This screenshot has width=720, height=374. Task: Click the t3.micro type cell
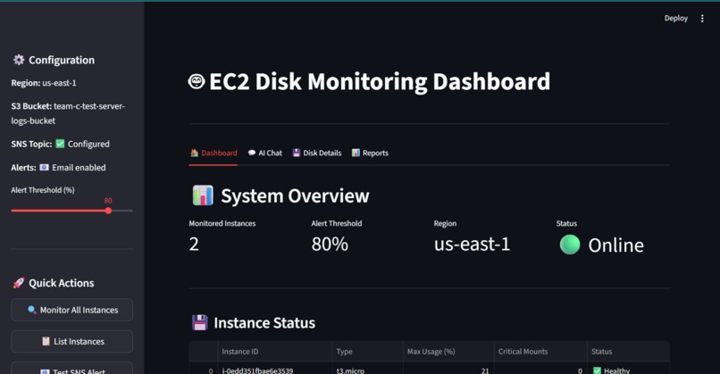[x=367, y=370]
